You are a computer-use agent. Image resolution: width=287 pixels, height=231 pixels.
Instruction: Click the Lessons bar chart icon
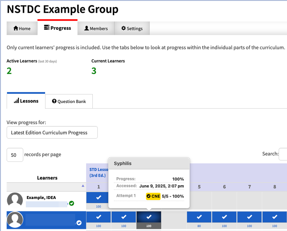pos(16,101)
